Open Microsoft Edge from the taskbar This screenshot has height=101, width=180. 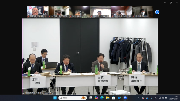[x=102, y=98]
